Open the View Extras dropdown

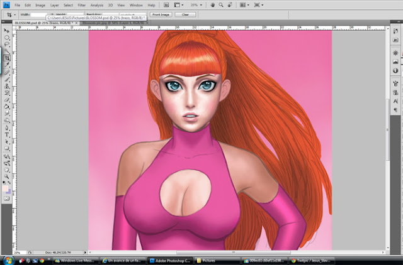pos(179,5)
